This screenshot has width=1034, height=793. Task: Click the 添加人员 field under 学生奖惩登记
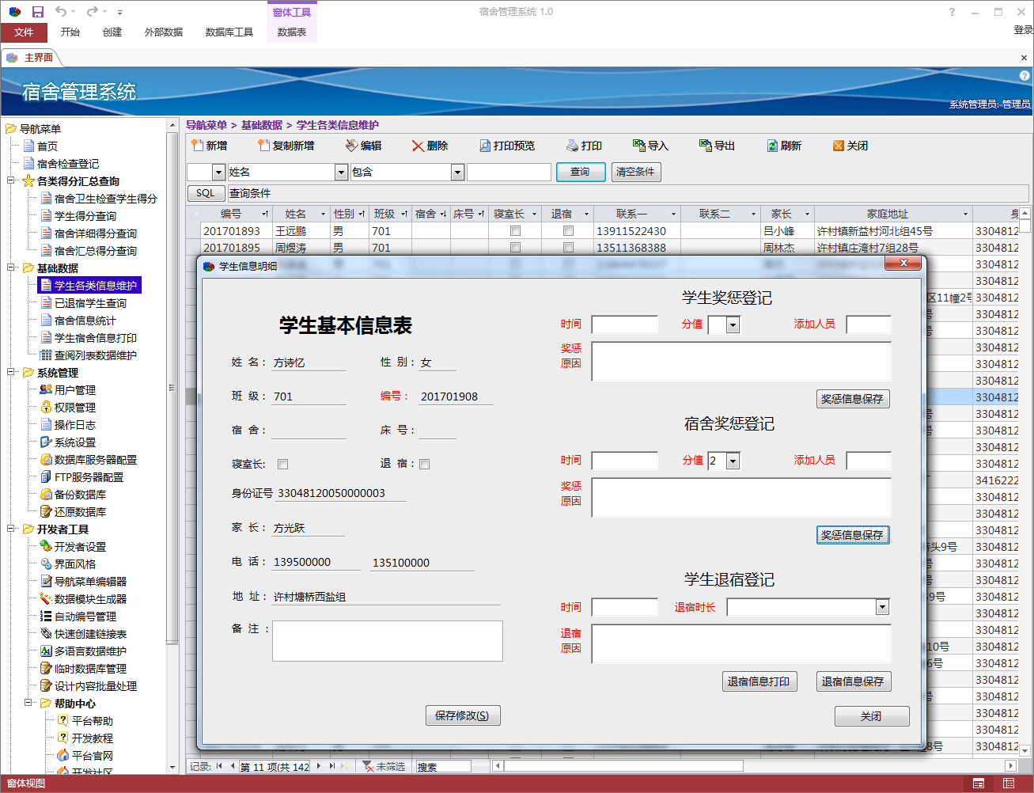click(869, 324)
